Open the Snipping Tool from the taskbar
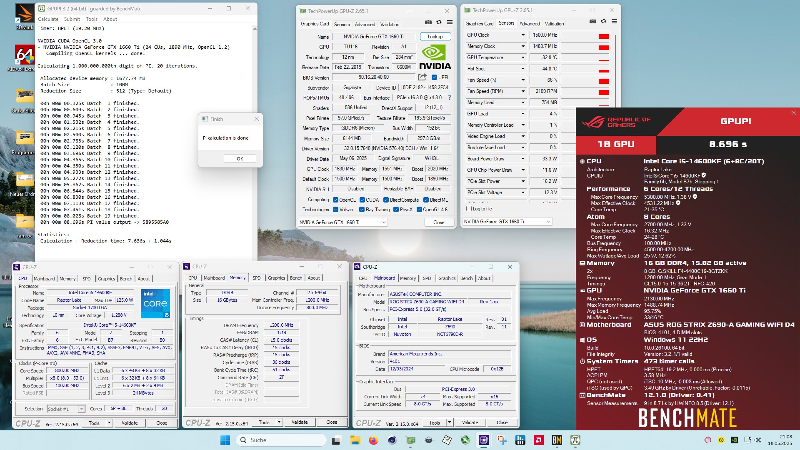This screenshot has width=800, height=450. (502, 440)
